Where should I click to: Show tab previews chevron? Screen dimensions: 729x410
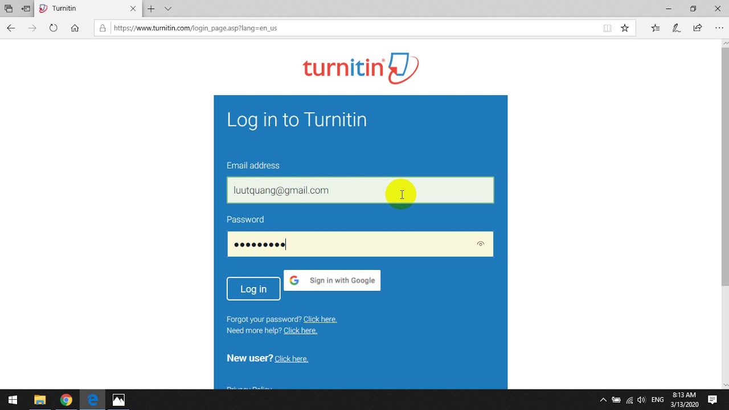click(168, 9)
